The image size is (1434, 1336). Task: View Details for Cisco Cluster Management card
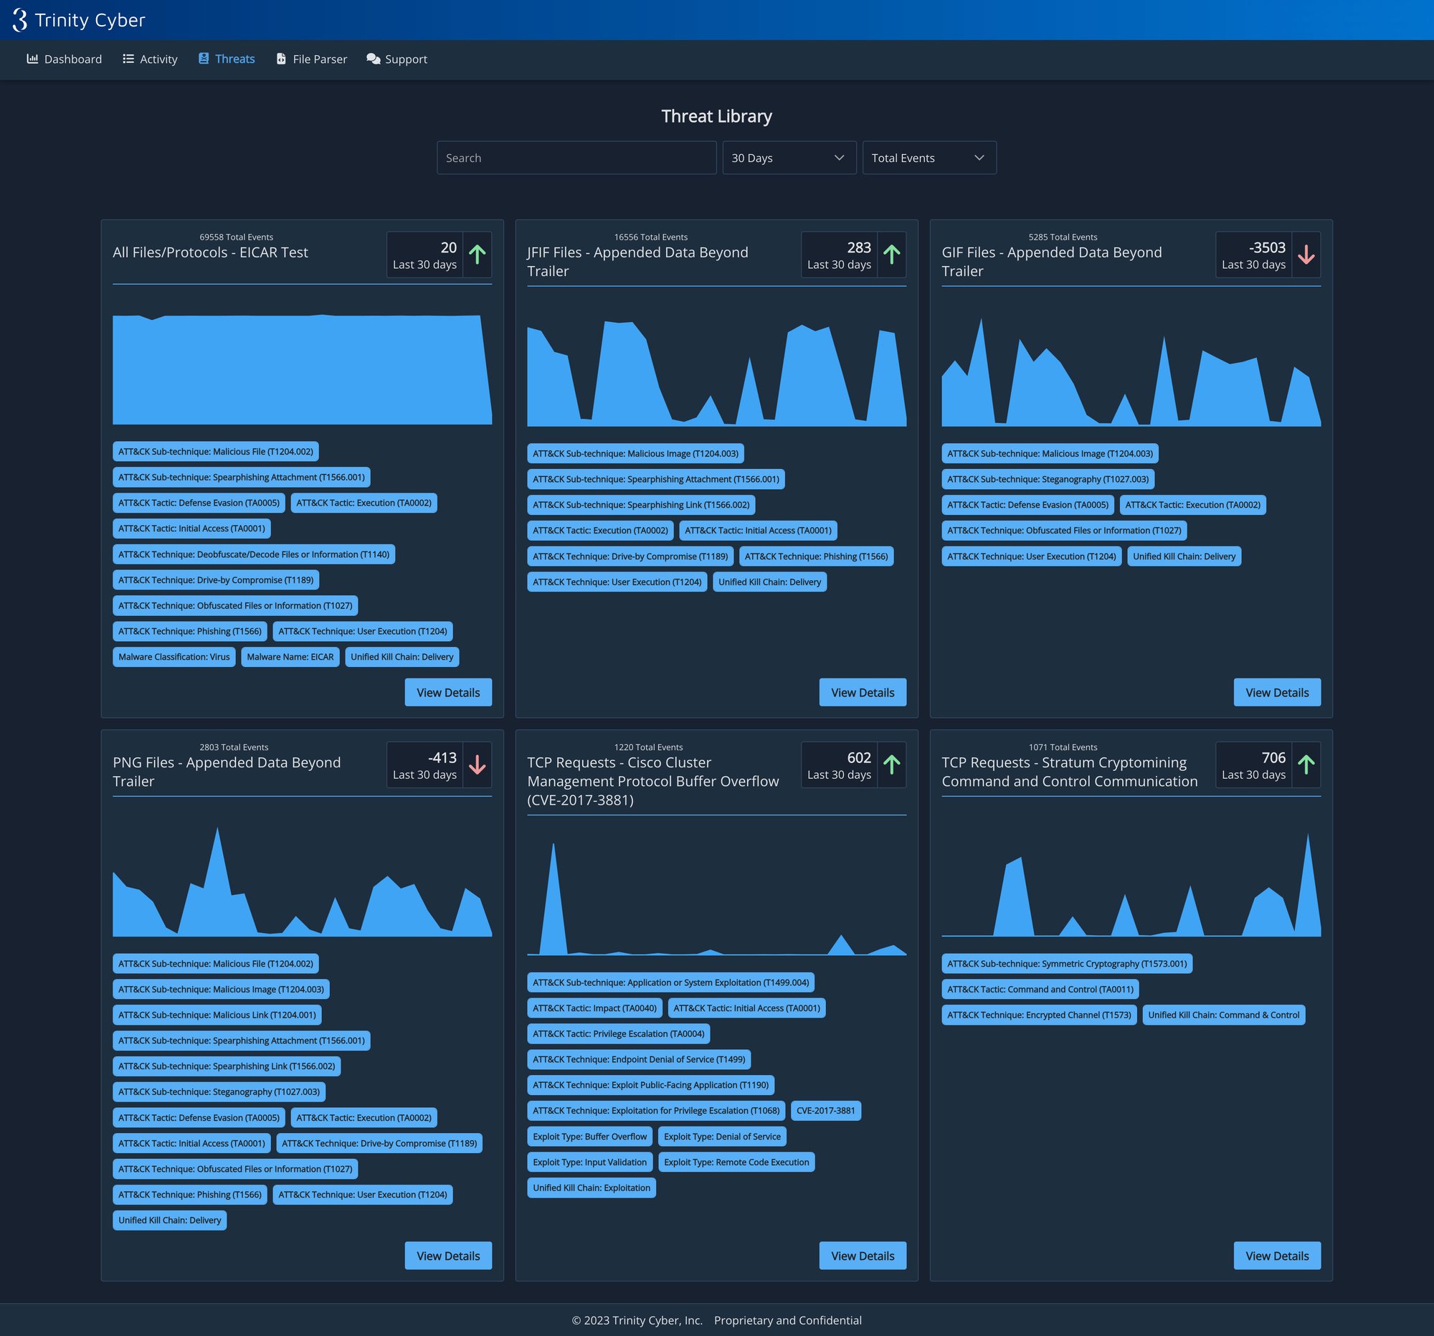863,1255
